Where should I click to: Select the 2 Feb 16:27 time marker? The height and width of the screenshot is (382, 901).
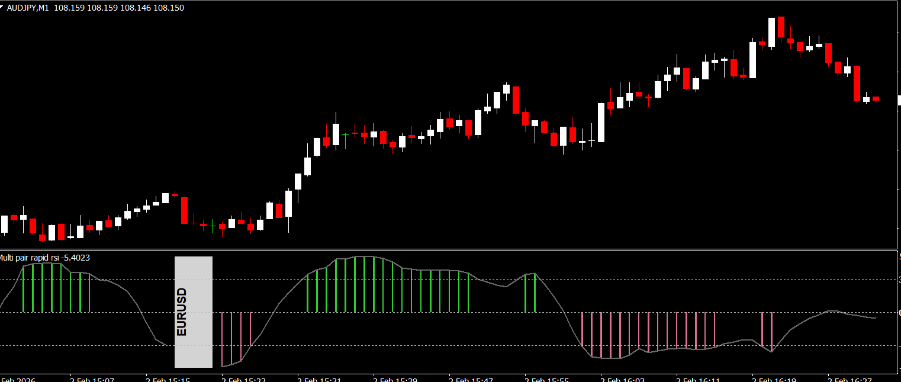pos(850,378)
